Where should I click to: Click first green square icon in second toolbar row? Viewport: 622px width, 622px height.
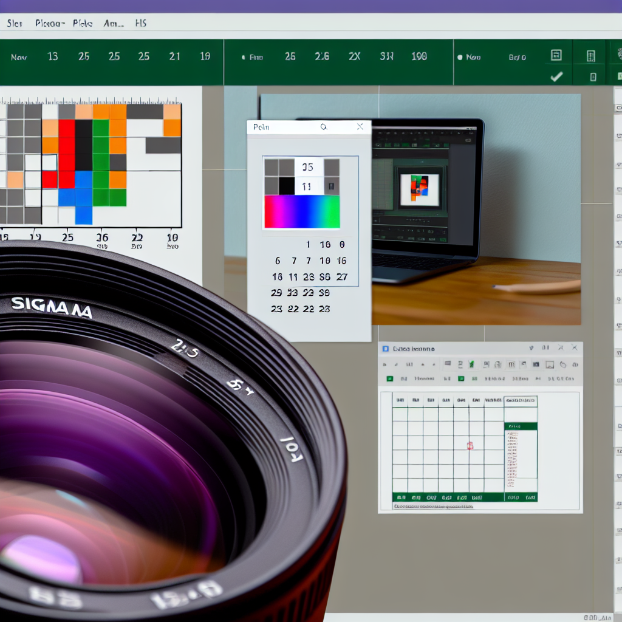click(390, 379)
